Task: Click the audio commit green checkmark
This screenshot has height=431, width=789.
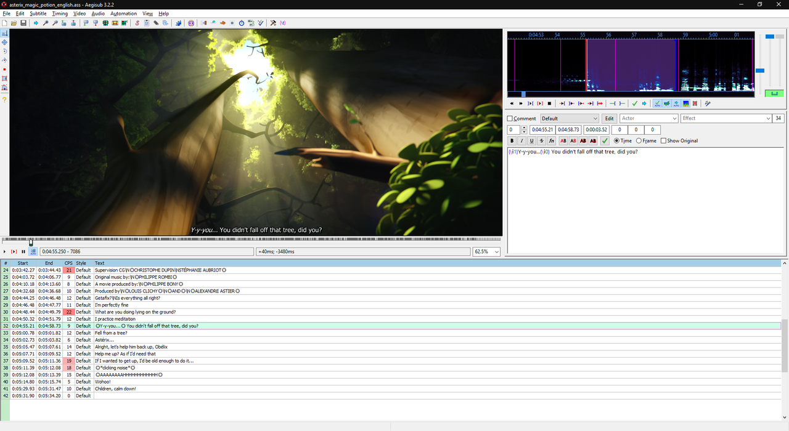Action: (635, 103)
